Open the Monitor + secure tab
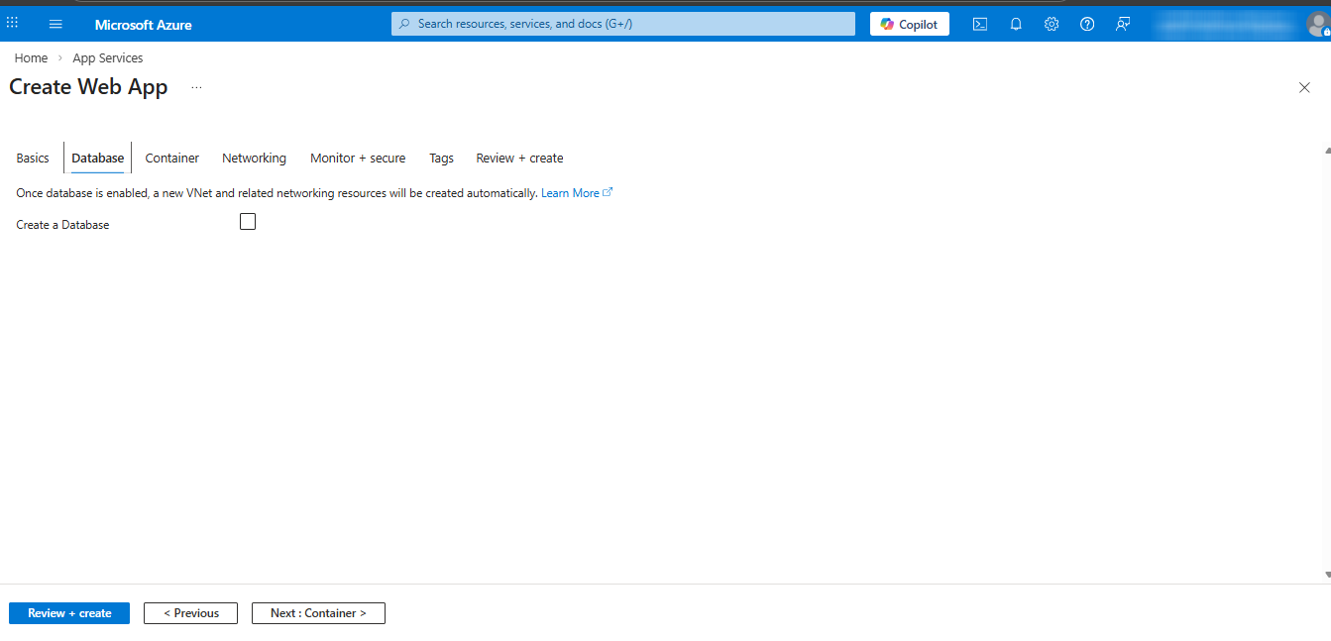 [358, 159]
